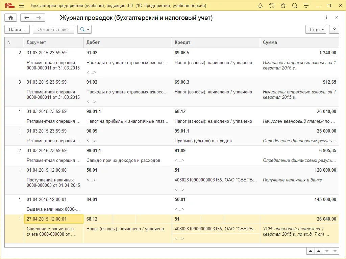Click the Дебет column header
The image size is (346, 259).
point(127,42)
